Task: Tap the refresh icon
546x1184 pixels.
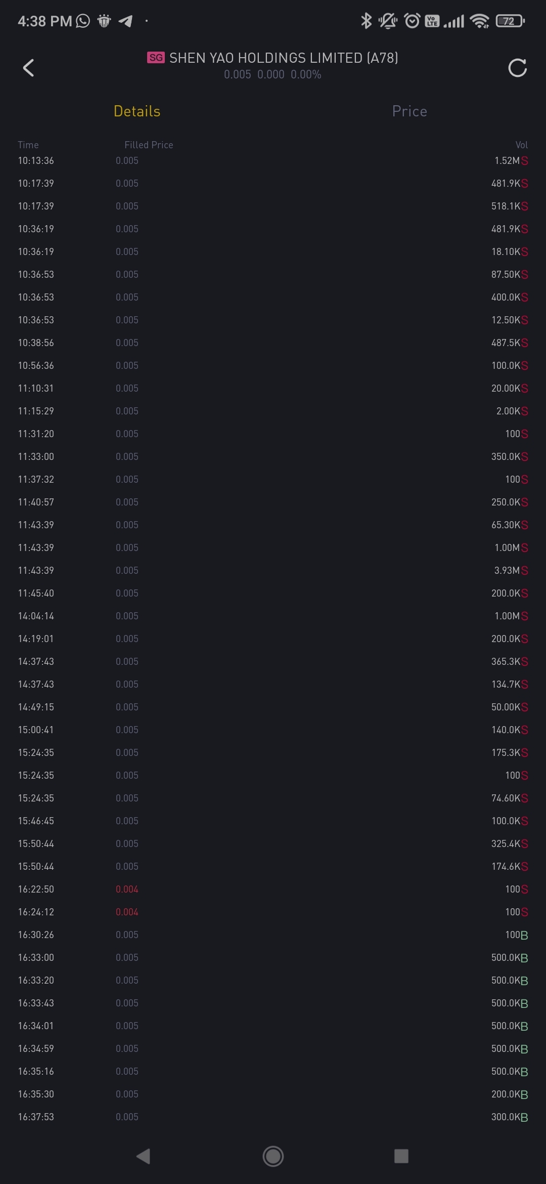Action: pos(517,68)
